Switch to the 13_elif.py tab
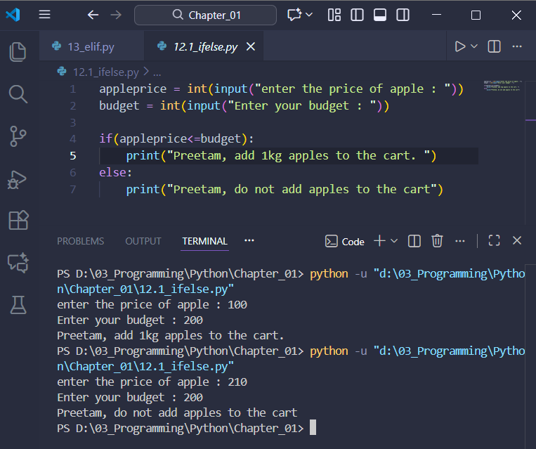Viewport: 536px width, 449px height. point(91,46)
